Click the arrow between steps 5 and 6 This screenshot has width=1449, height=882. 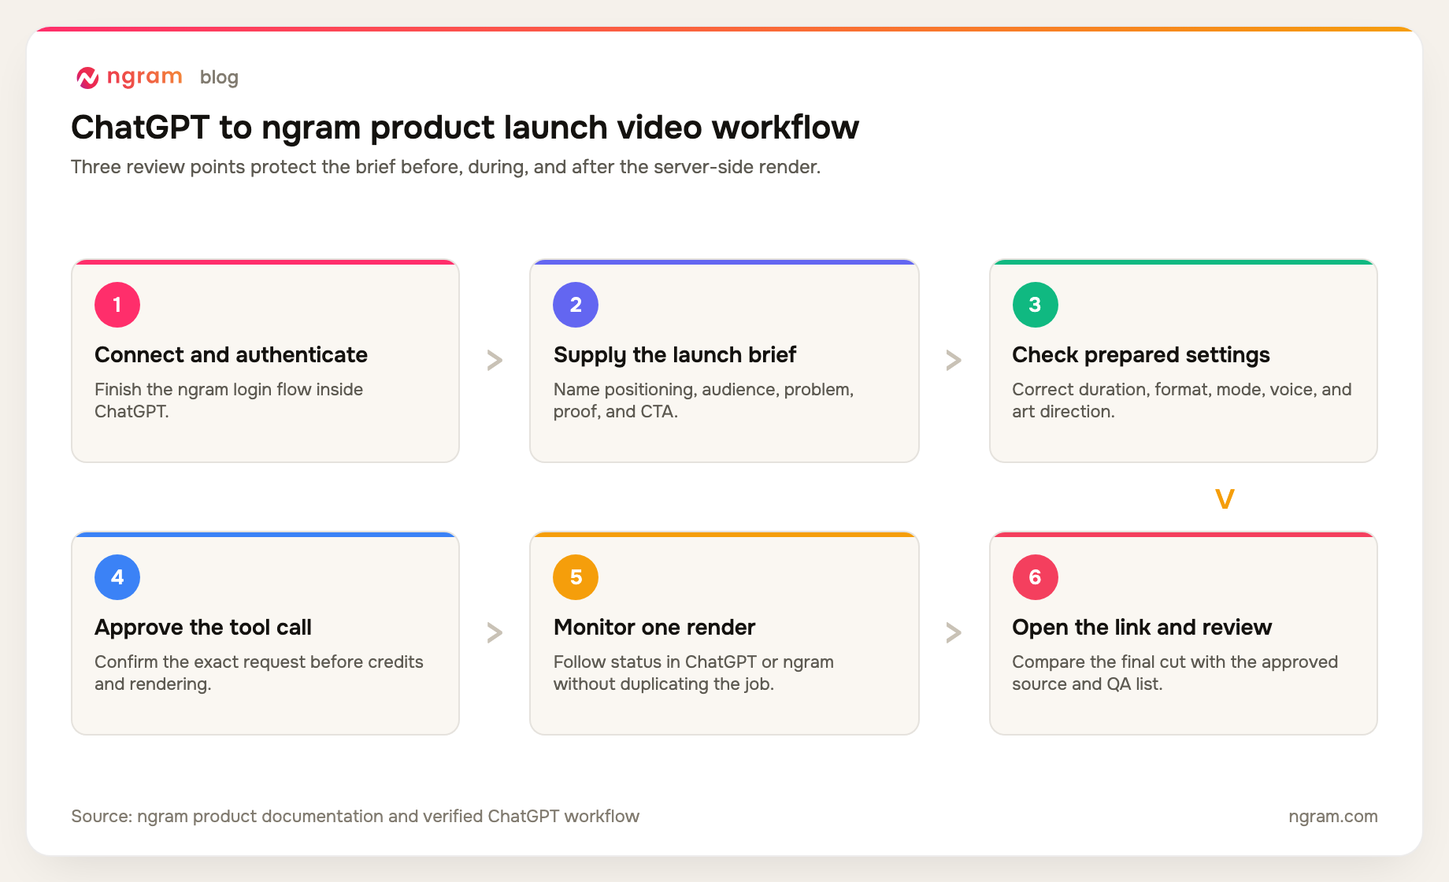point(954,632)
